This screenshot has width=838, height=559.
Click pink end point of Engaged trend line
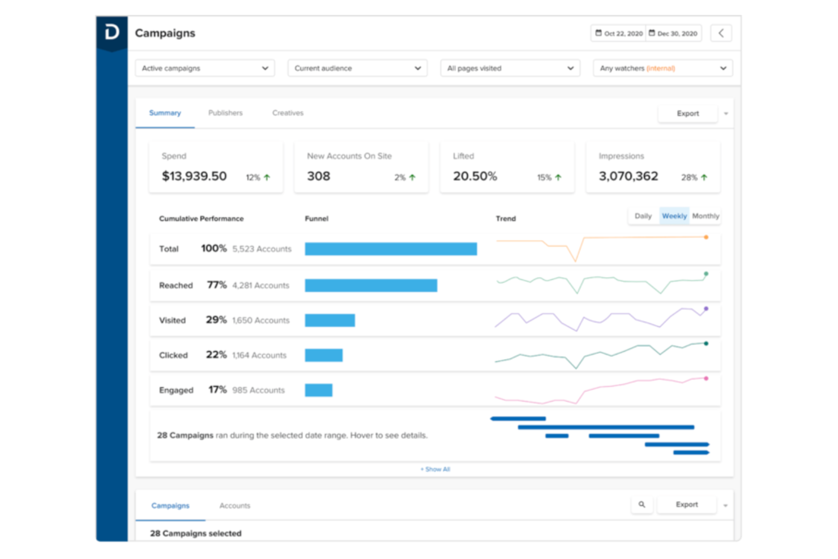click(x=706, y=378)
